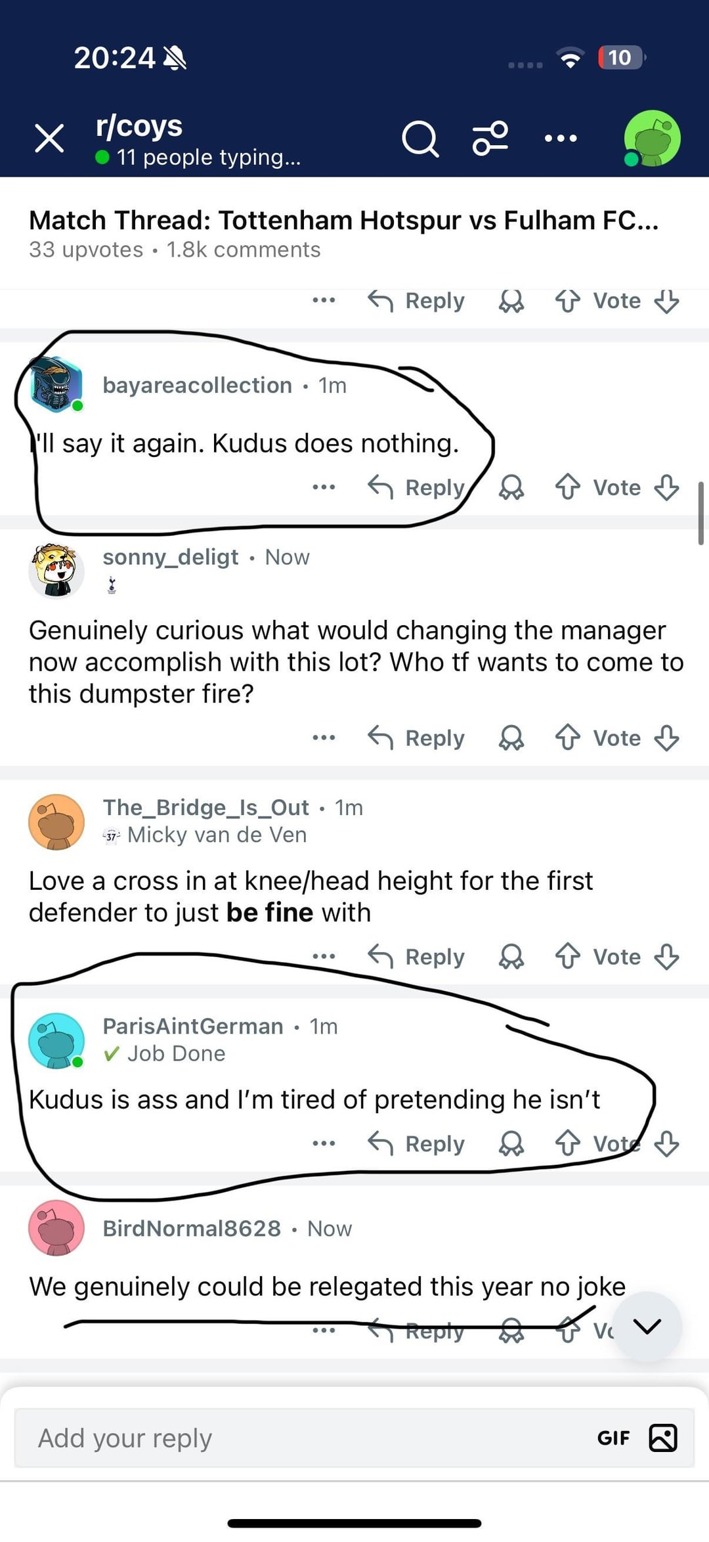
Task: Open BirdNormal8628's profile avatar
Action: click(56, 1228)
